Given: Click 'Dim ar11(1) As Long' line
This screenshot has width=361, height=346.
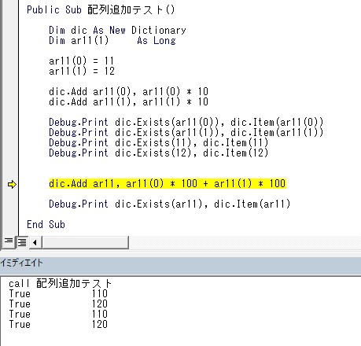Looking at the screenshot, I should point(112,41).
